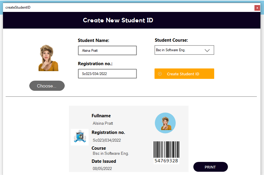The height and width of the screenshot is (175, 264).
Task: Click the Date Issued value 08/05/2022
Action: click(102, 168)
